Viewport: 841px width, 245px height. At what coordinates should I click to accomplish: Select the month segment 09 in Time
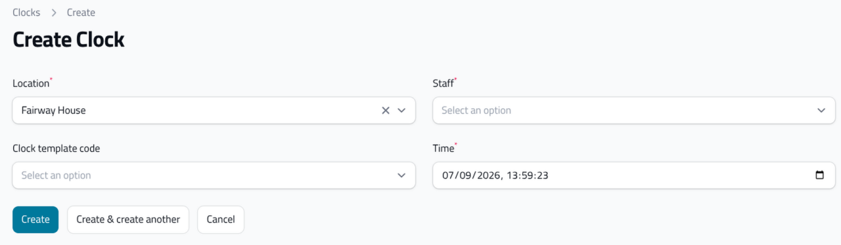click(463, 175)
